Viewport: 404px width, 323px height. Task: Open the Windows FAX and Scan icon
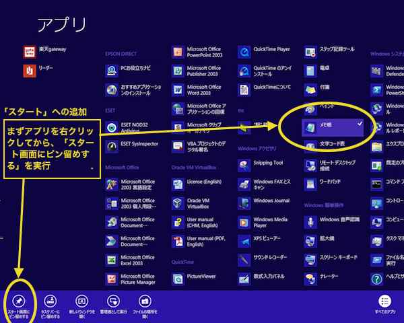click(244, 184)
